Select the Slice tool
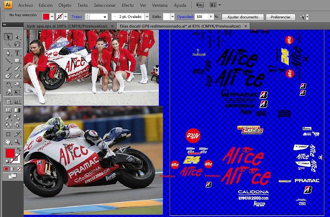 coord(17,134)
